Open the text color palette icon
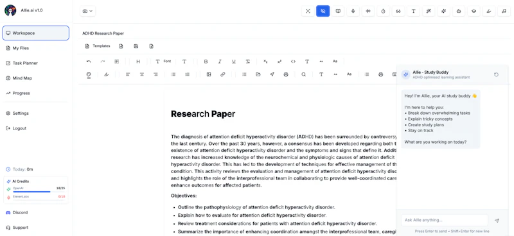 coord(89,74)
